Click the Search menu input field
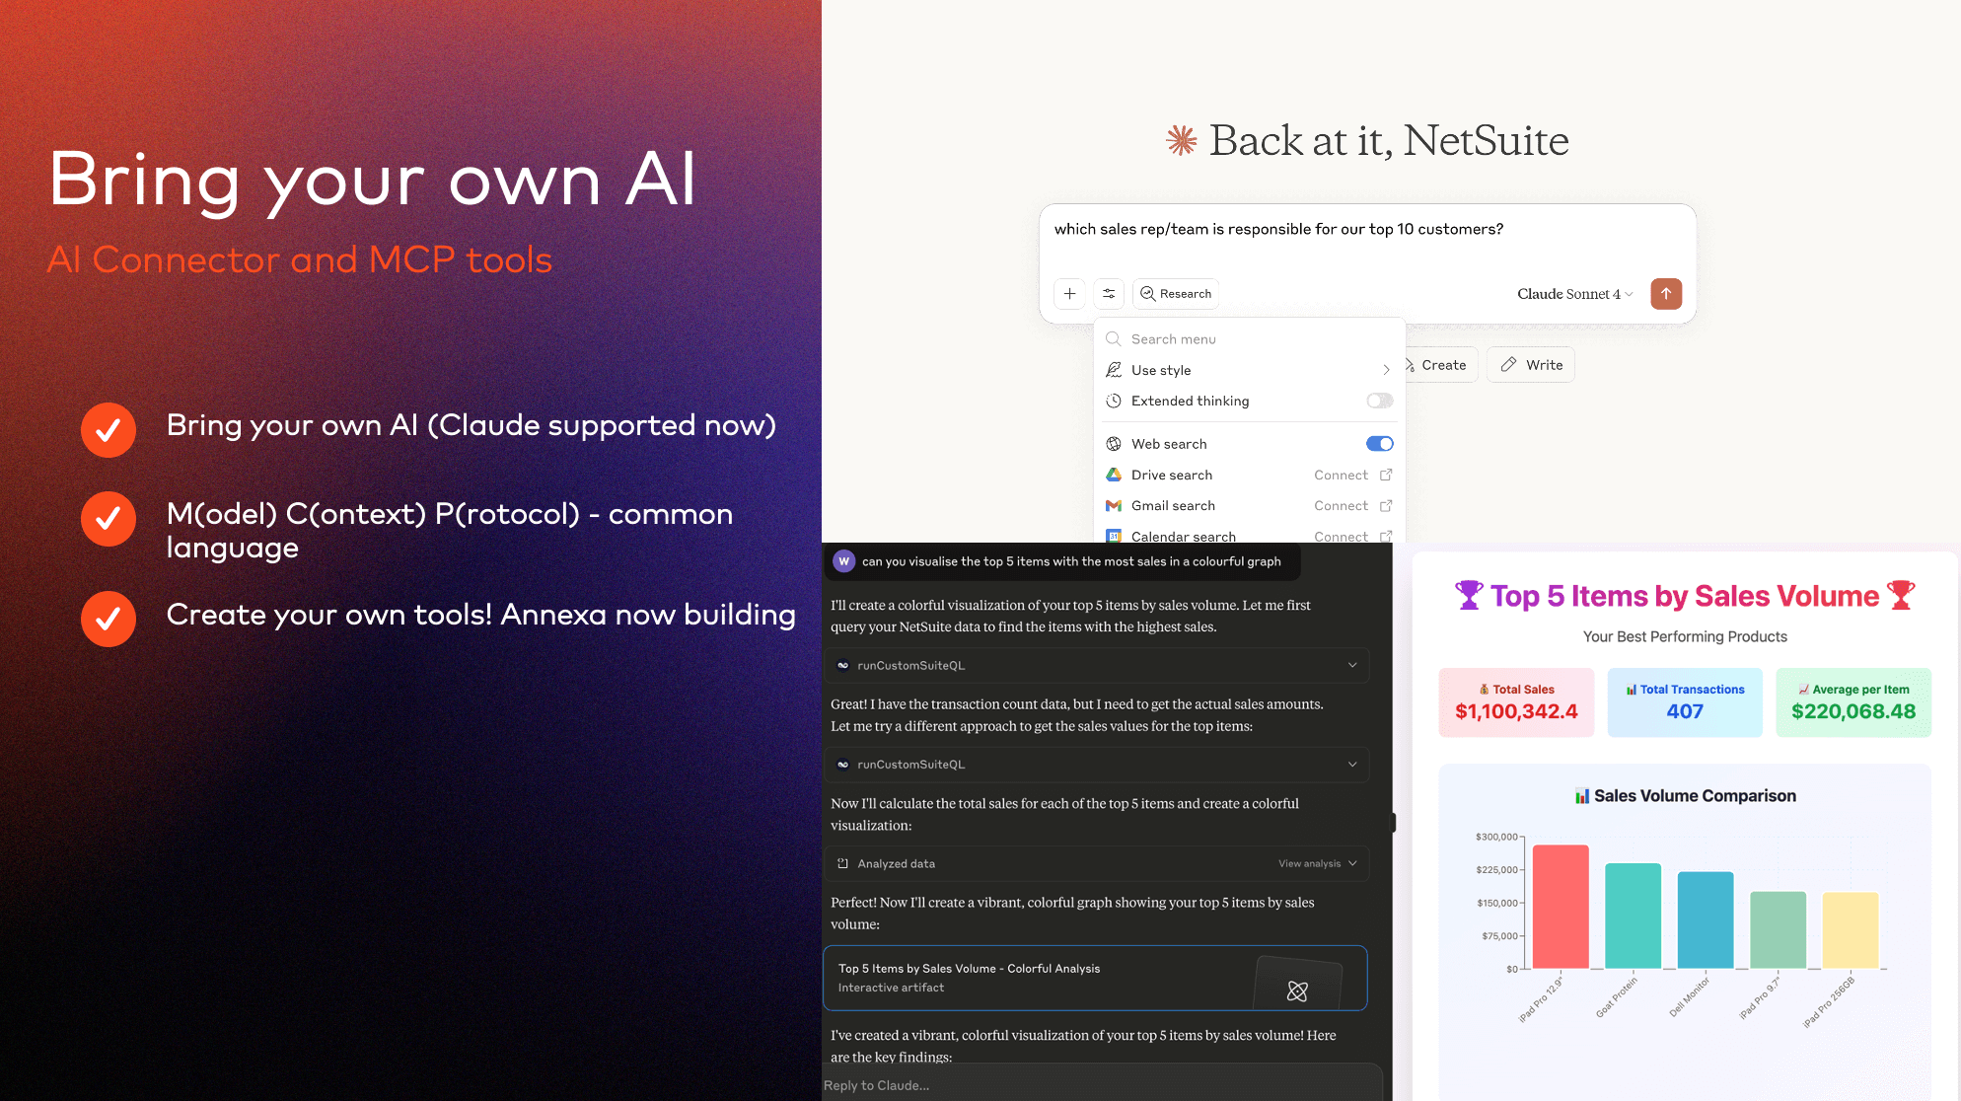This screenshot has height=1101, width=1961. 1249,339
